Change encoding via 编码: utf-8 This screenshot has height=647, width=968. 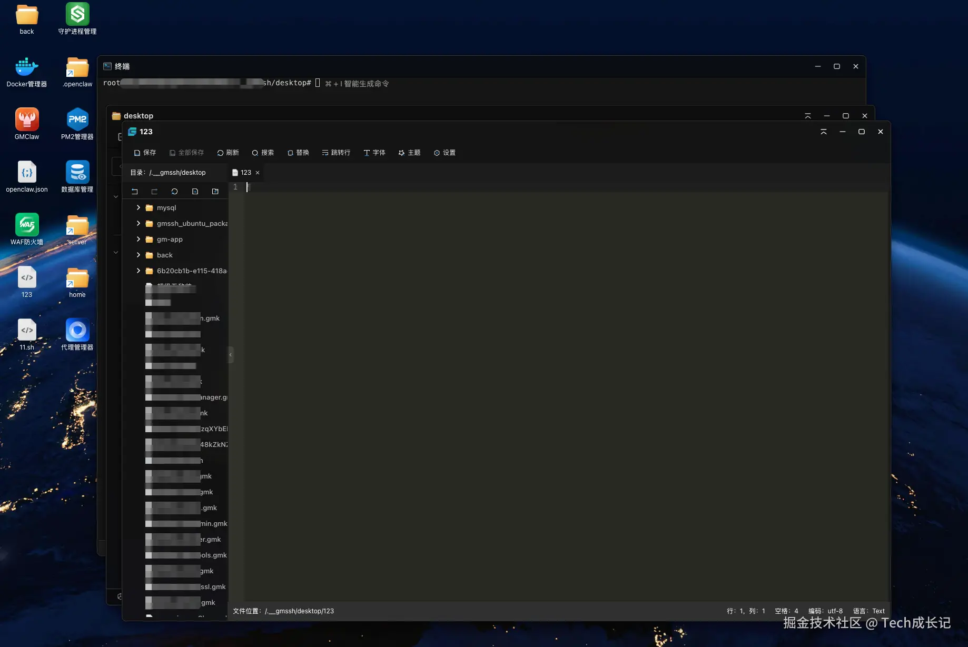pos(825,611)
